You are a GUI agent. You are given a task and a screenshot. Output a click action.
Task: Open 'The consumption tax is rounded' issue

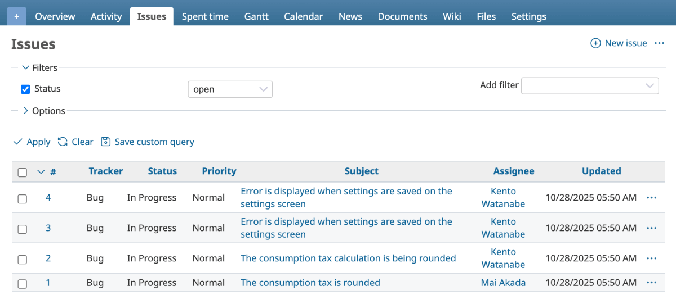(310, 283)
